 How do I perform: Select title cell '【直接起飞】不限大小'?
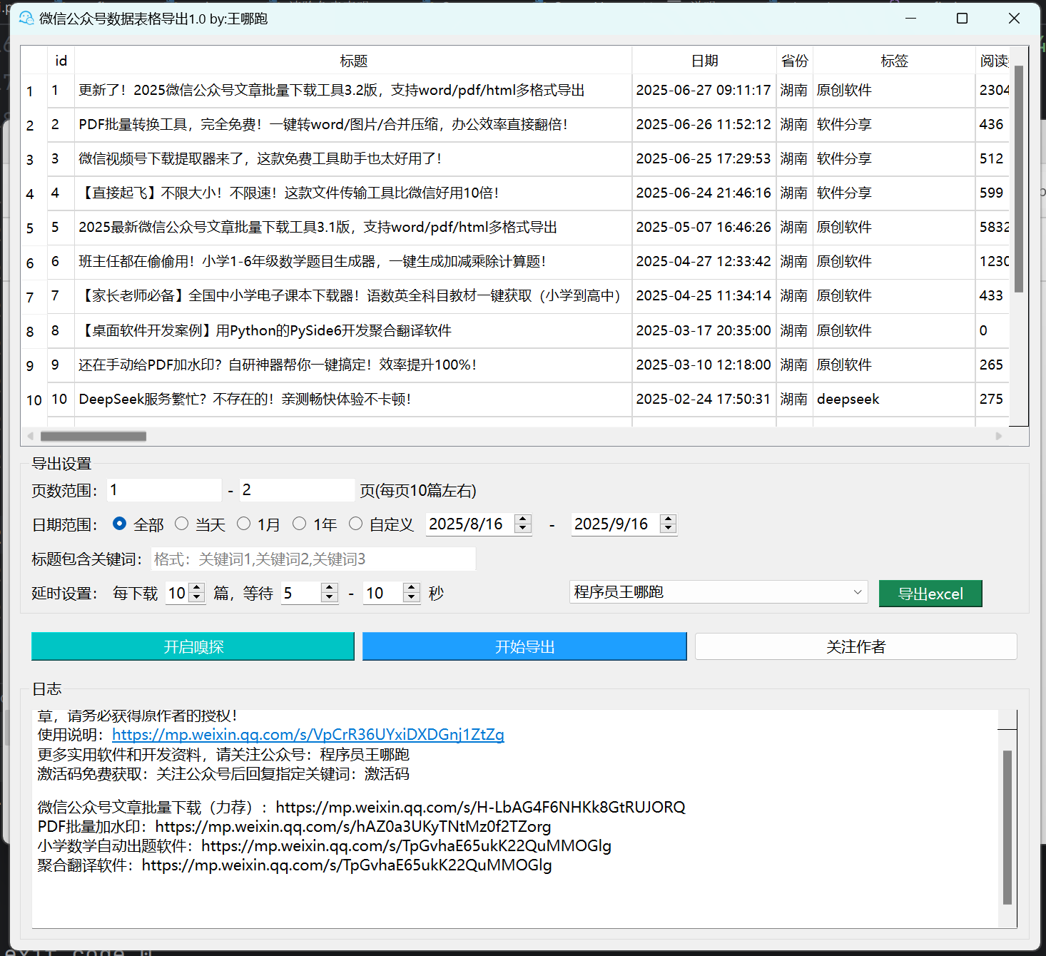coord(353,193)
